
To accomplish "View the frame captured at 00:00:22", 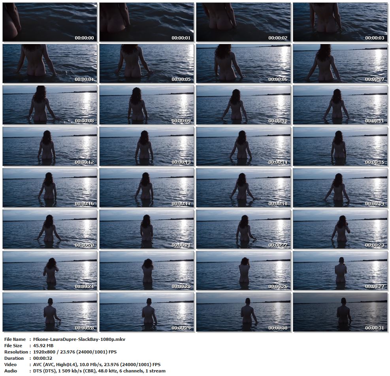I will coord(243,230).
